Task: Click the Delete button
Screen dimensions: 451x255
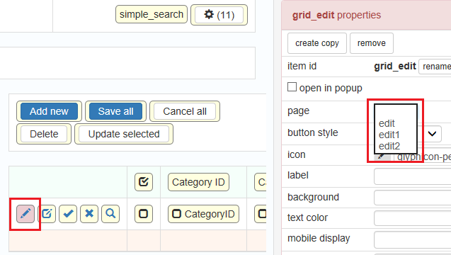Action: coord(44,134)
